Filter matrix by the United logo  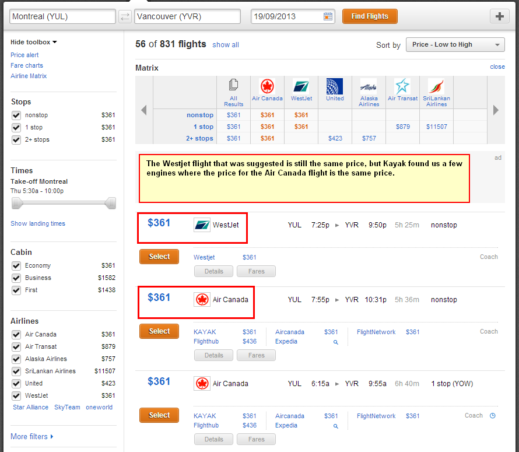click(335, 86)
